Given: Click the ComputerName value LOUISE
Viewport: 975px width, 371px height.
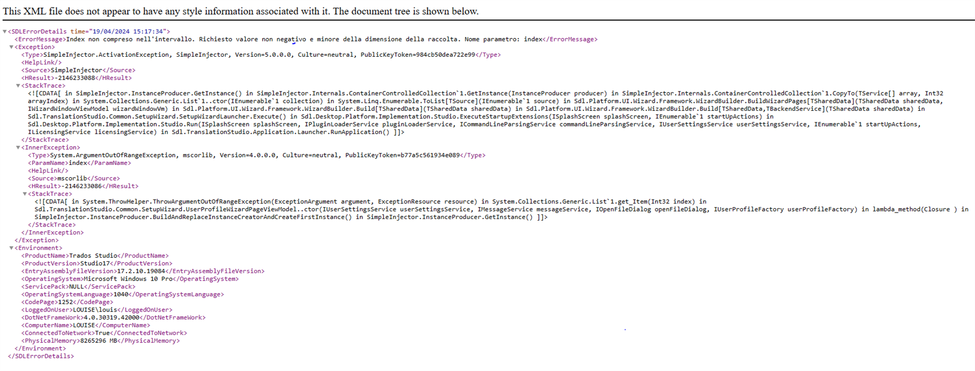Looking at the screenshot, I should pos(84,326).
